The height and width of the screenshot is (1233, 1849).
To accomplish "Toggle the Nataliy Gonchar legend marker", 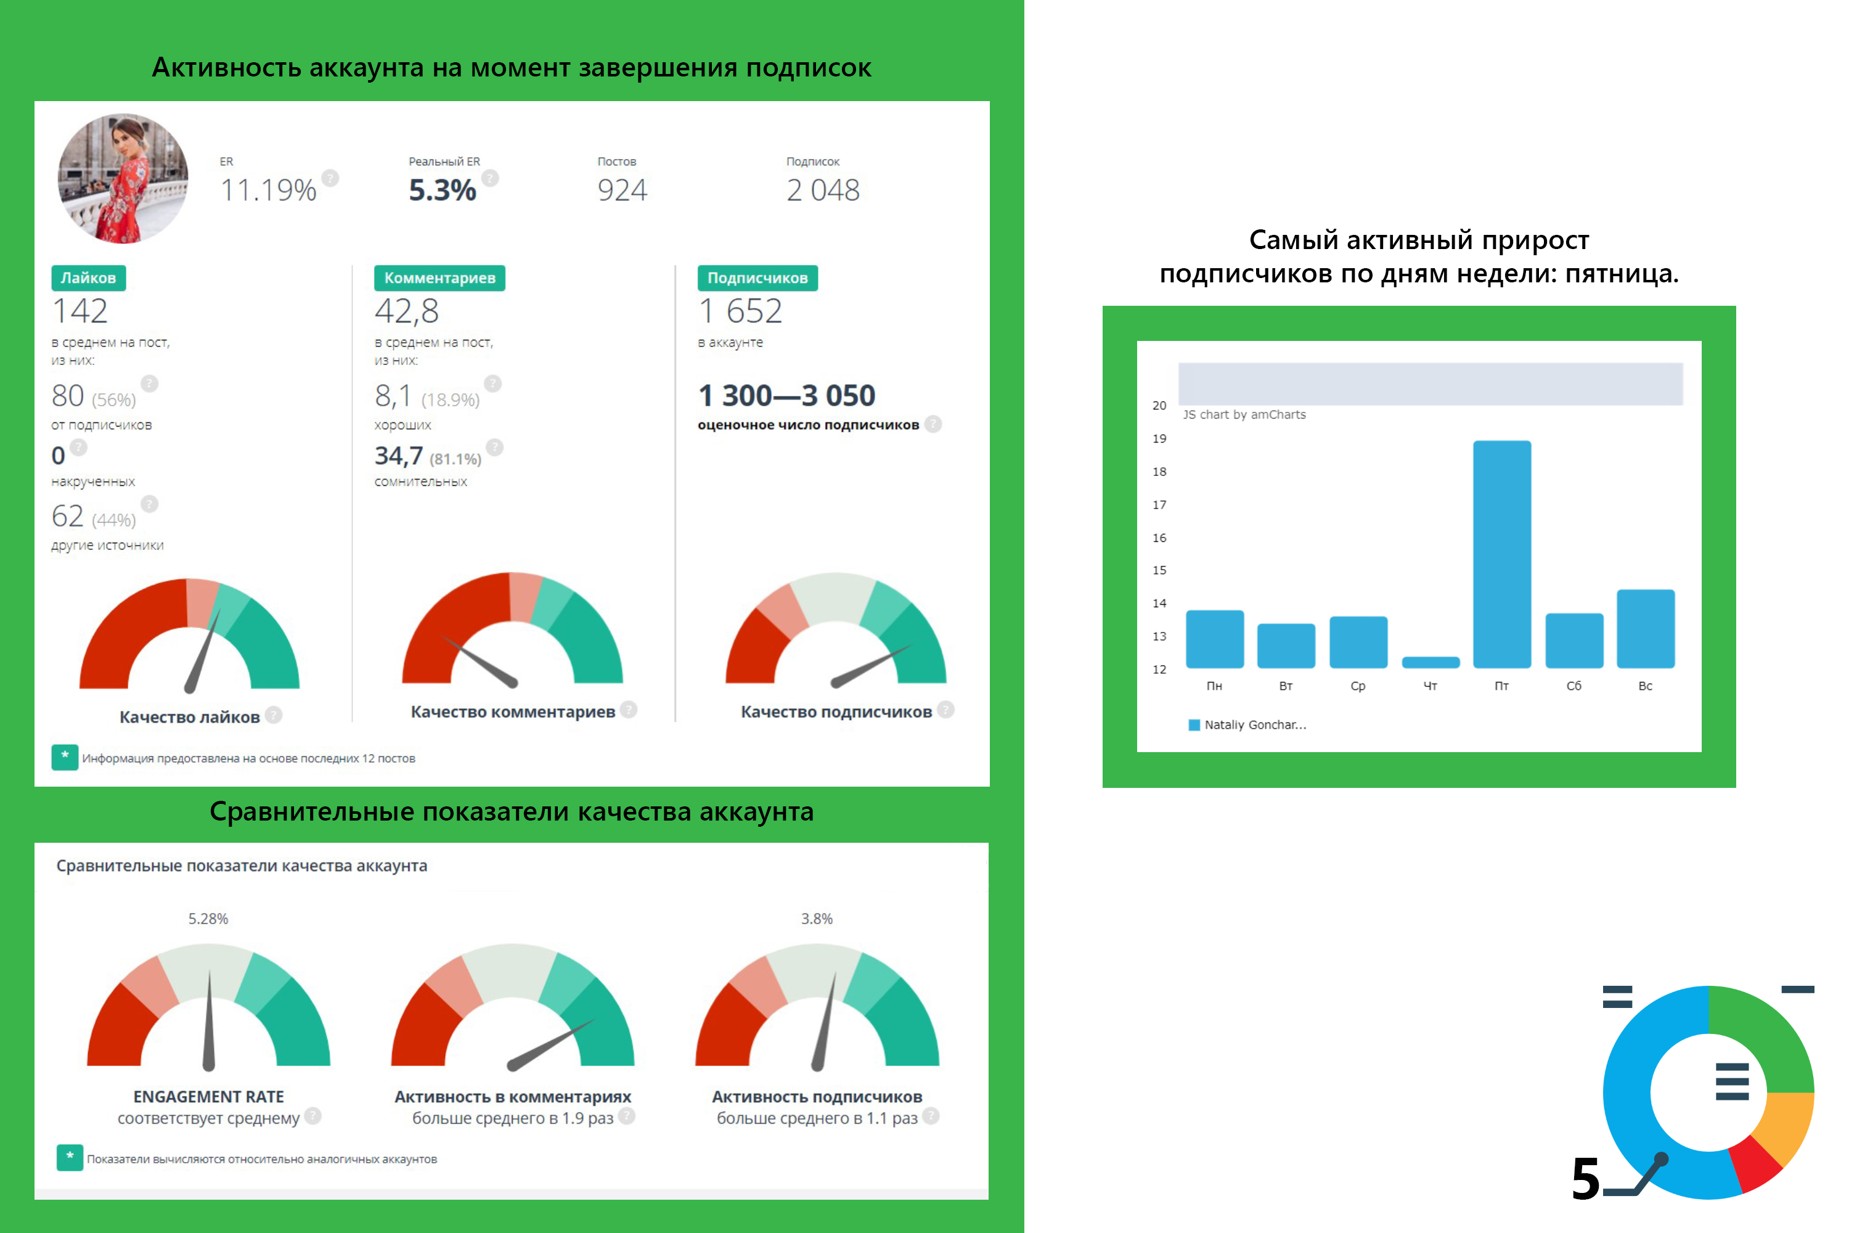I will [x=1194, y=725].
